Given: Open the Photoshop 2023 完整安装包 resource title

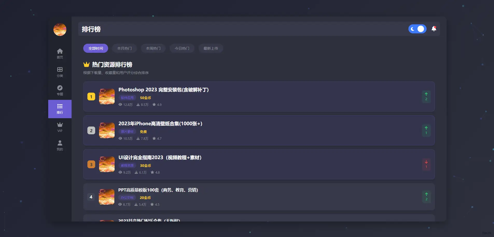Looking at the screenshot, I should click(x=164, y=90).
